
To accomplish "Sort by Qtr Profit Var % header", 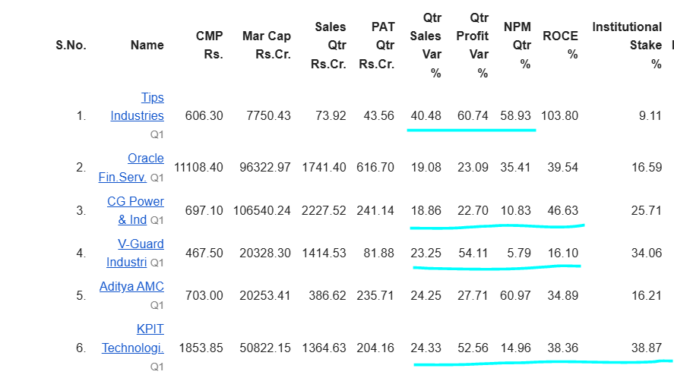I will pyautogui.click(x=473, y=45).
